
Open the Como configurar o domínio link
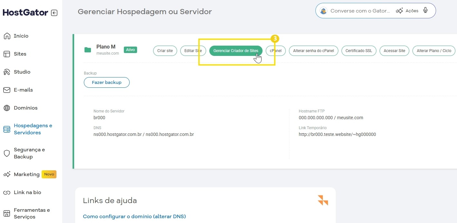(x=134, y=216)
